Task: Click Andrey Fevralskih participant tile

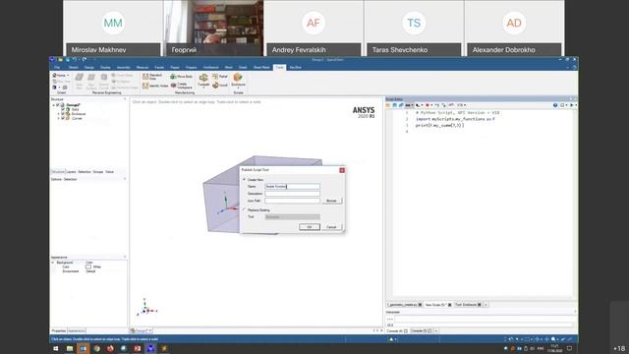Action: [x=314, y=29]
